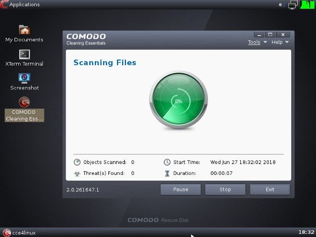
Task: Pause the running scan
Action: [181, 189]
